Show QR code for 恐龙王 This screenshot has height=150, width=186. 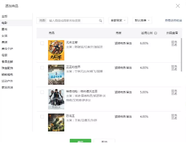pyautogui.click(x=174, y=117)
